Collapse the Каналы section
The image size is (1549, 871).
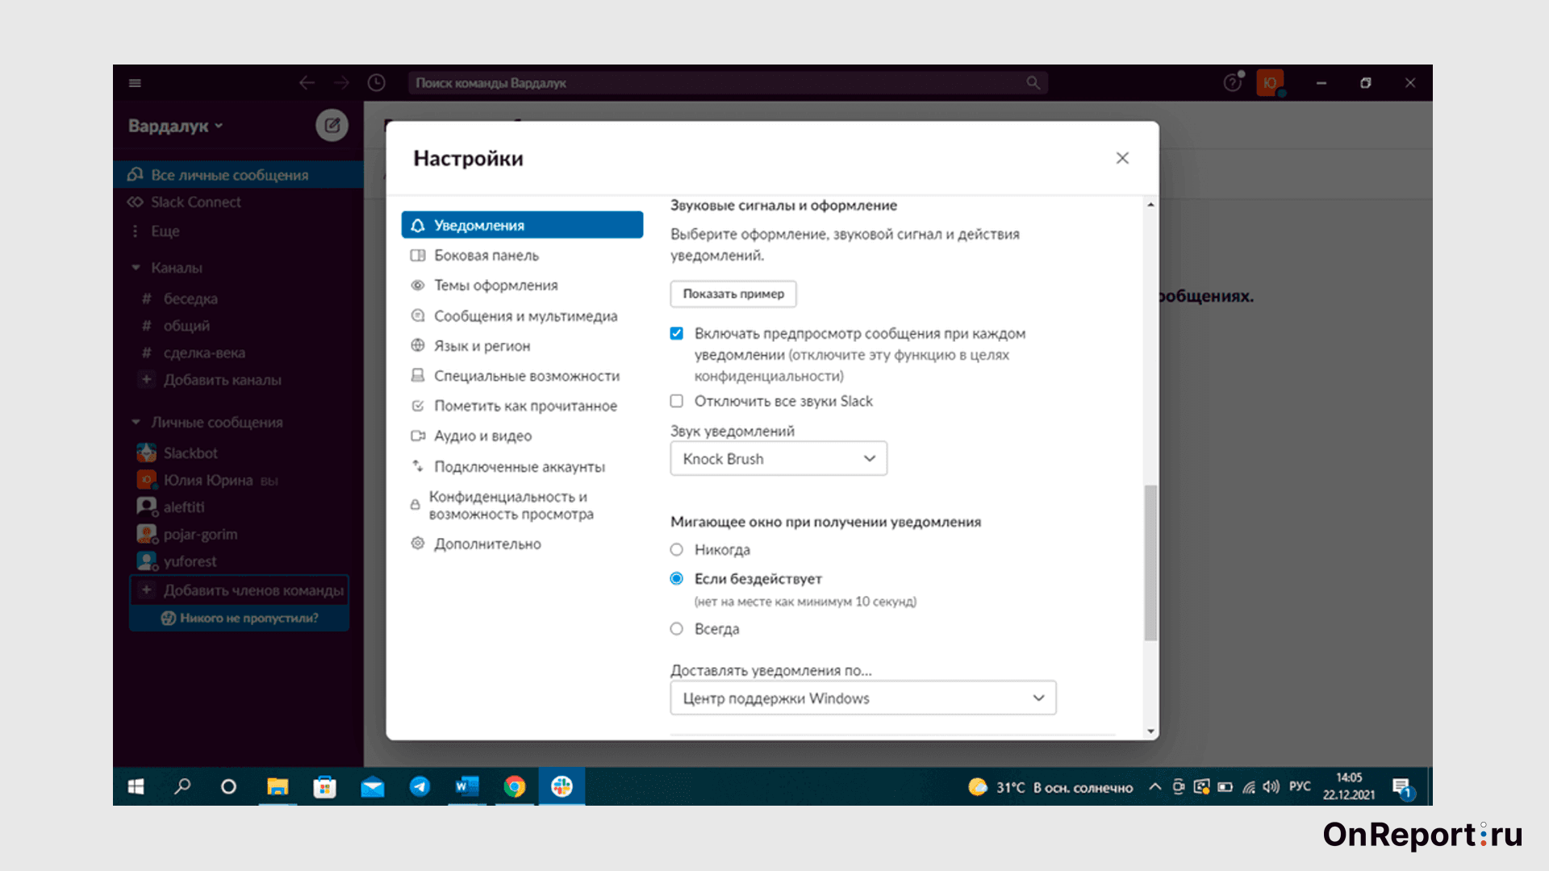pyautogui.click(x=136, y=268)
